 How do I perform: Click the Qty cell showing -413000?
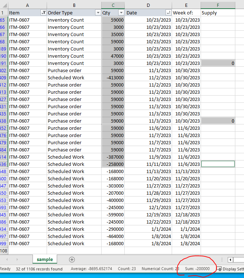coord(113,78)
